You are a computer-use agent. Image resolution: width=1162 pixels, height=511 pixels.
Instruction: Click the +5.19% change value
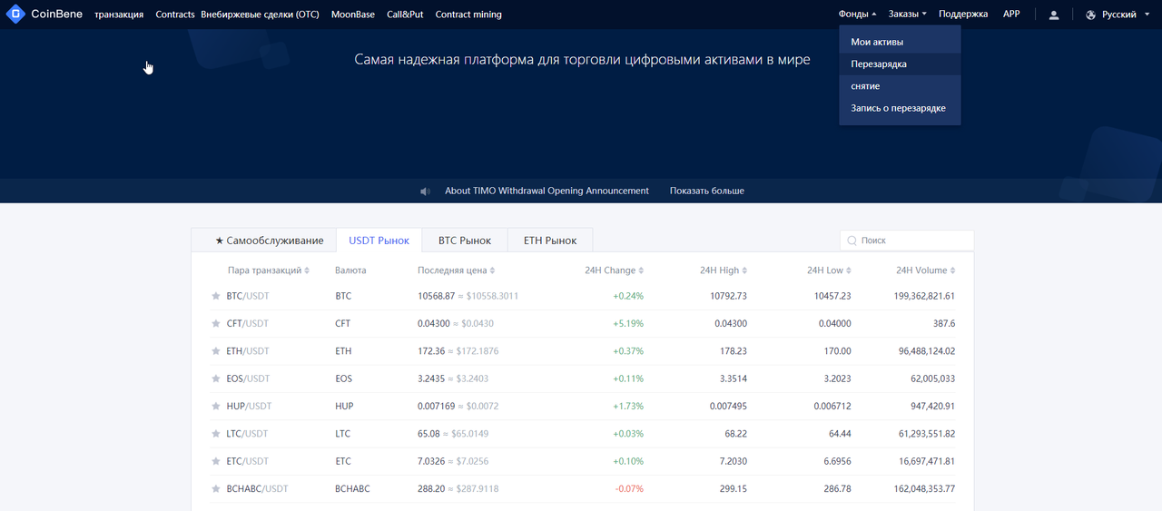[x=628, y=323]
